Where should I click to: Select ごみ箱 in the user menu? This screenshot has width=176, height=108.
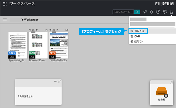tap(152, 36)
